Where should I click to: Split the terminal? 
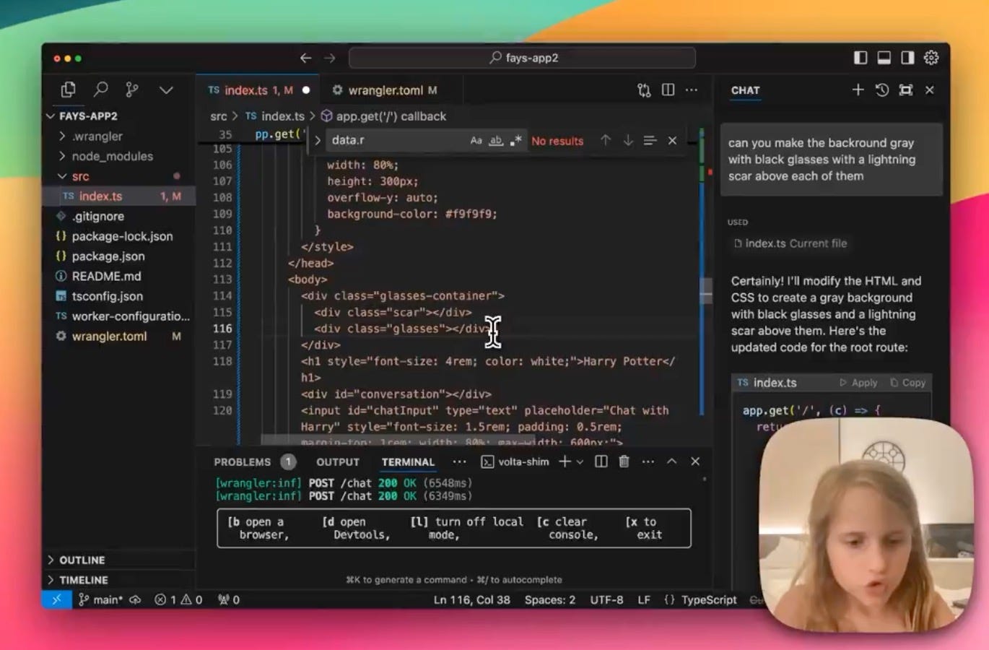(x=601, y=461)
